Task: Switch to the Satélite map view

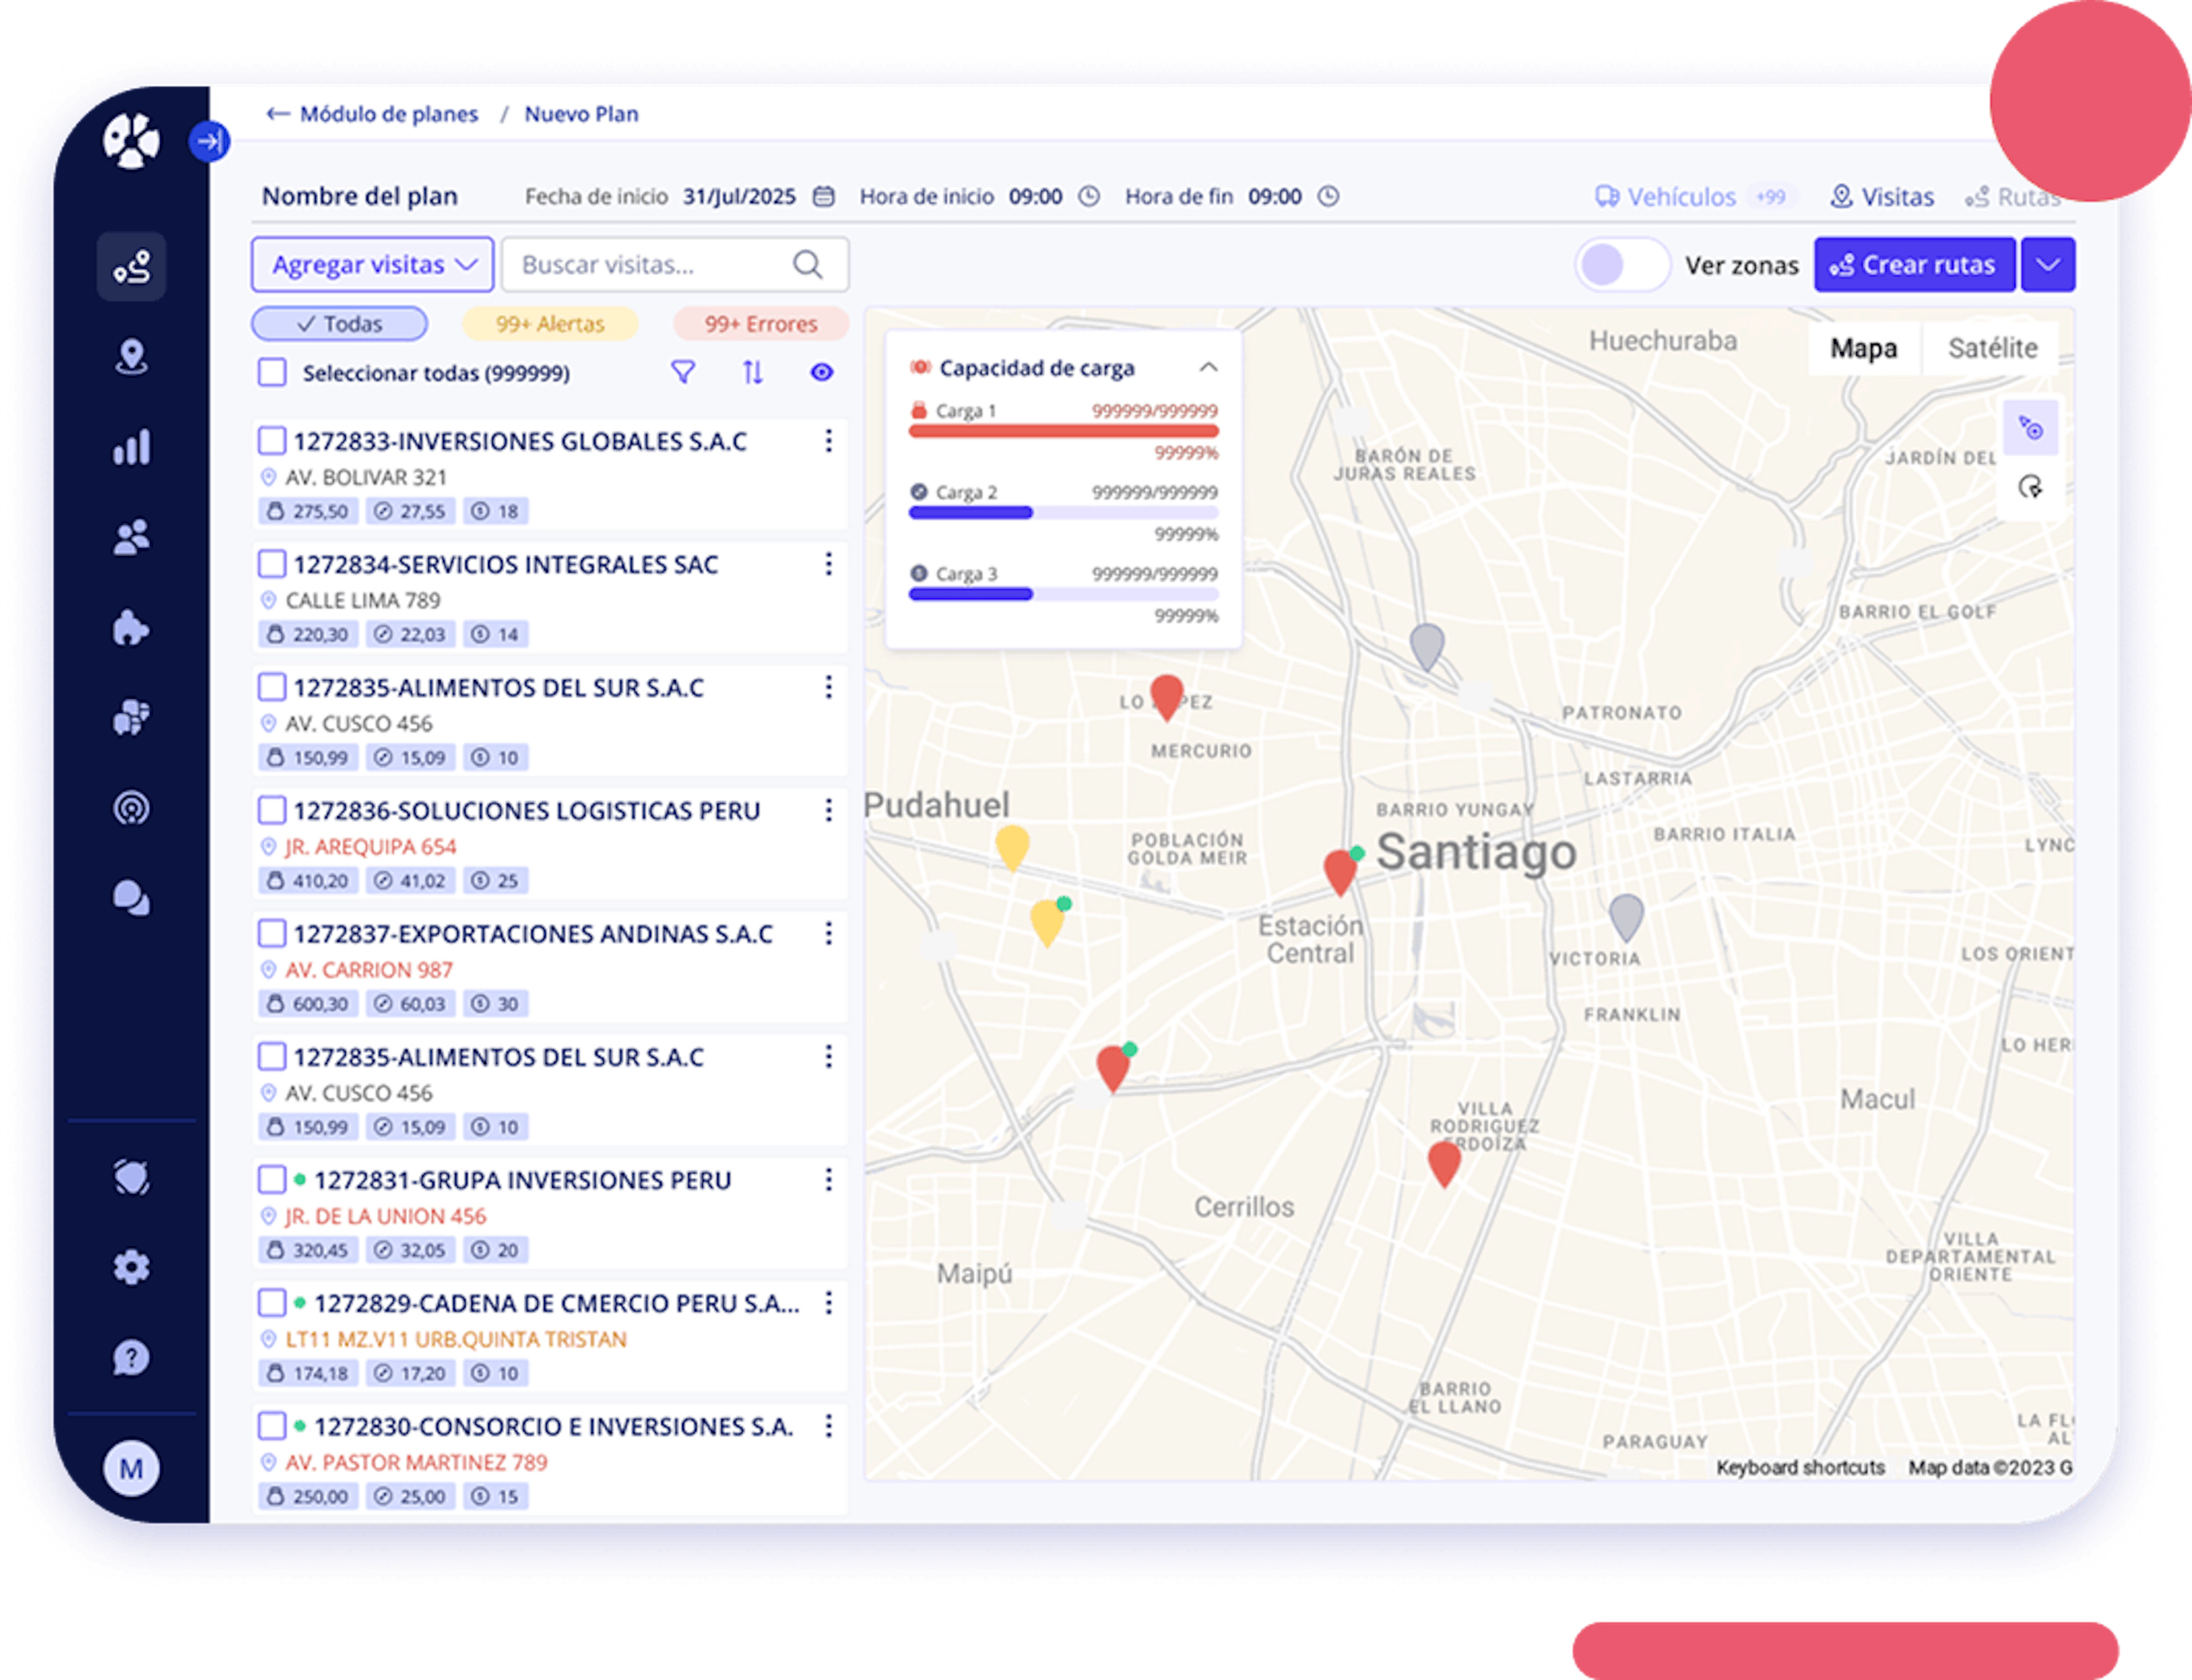Action: point(1992,348)
